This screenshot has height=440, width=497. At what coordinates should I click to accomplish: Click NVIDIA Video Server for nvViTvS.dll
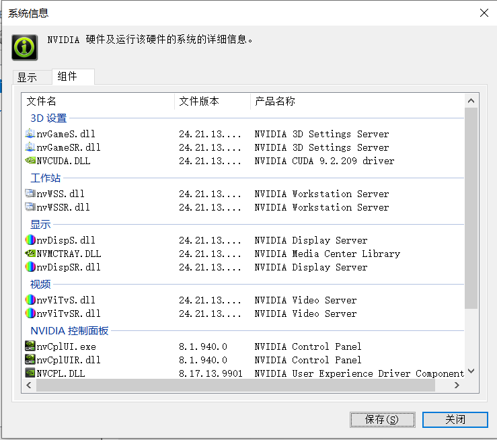[305, 300]
